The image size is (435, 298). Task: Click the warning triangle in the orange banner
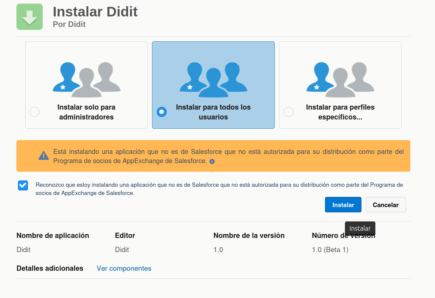click(x=44, y=156)
